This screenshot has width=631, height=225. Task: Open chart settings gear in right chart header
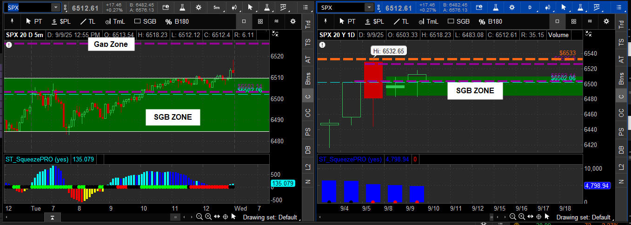(511, 7)
